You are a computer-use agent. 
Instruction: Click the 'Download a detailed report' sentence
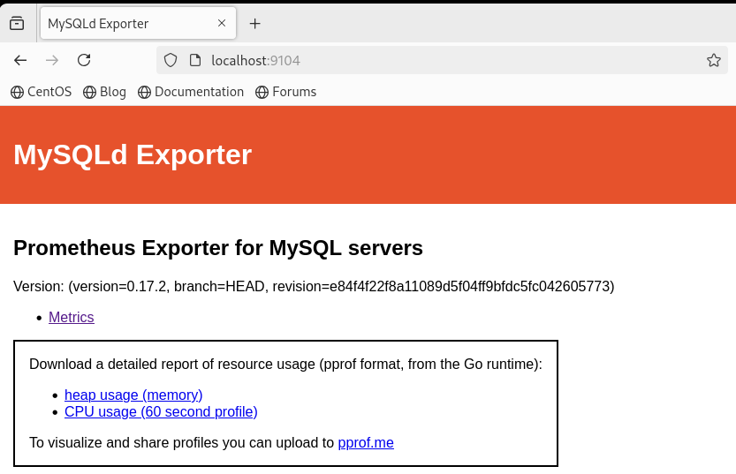coord(286,365)
